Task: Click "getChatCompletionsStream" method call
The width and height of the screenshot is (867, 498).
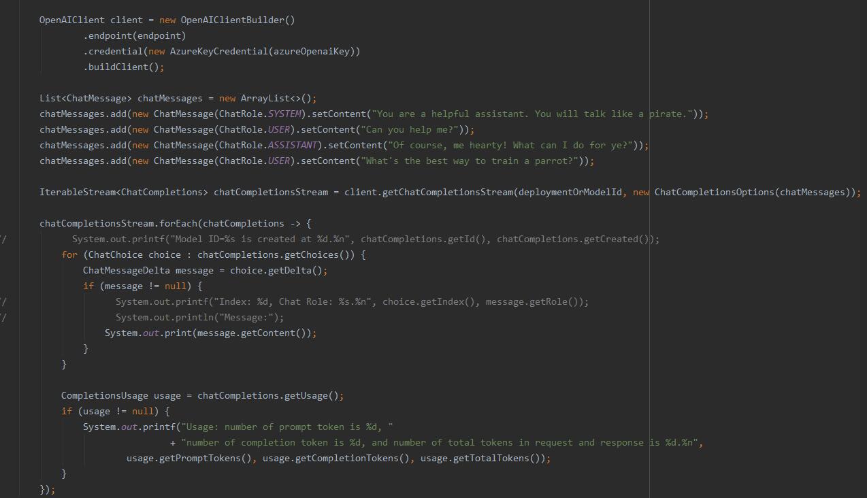Action: coord(447,192)
